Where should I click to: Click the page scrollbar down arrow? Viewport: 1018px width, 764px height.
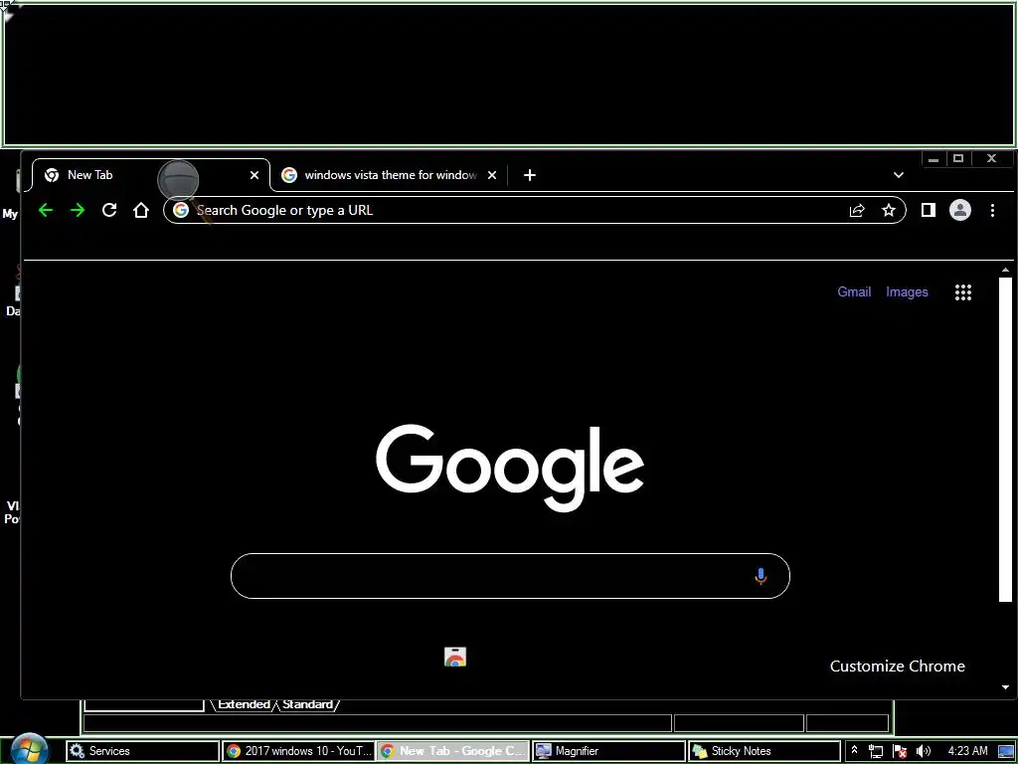[x=1005, y=687]
